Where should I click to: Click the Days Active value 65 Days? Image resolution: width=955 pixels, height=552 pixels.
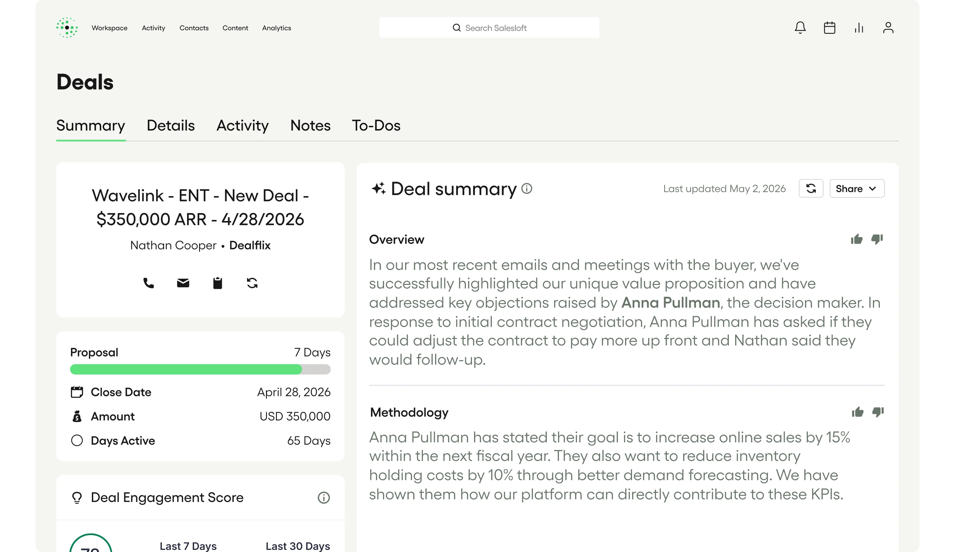click(309, 441)
